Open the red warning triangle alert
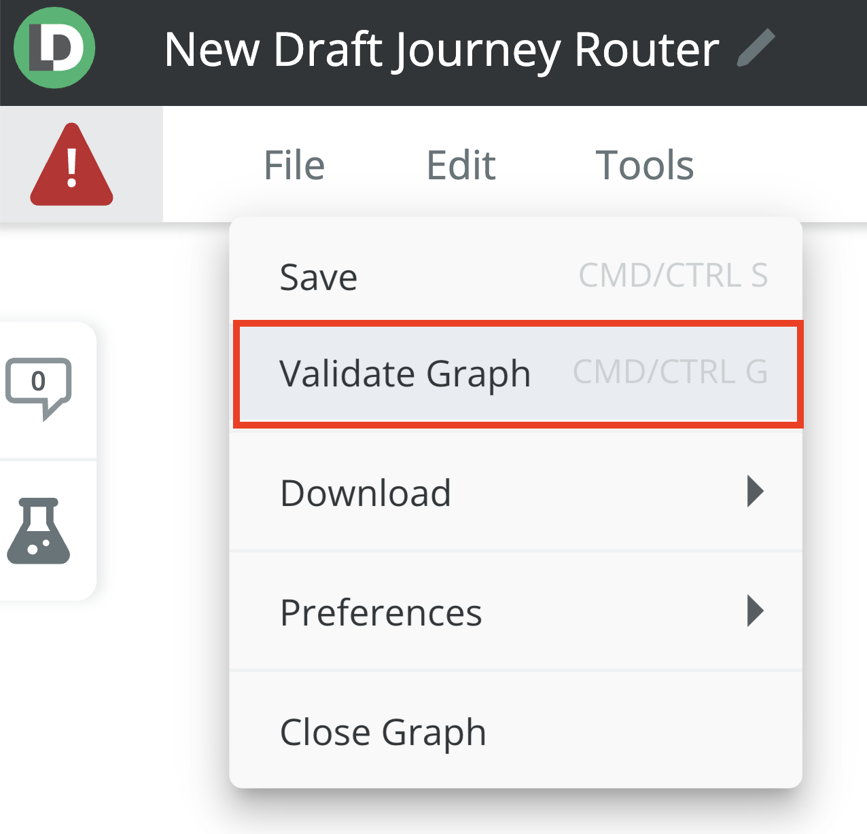 (71, 165)
